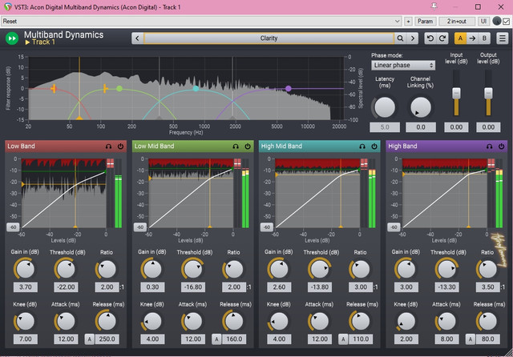
Task: Open the Phase mode Linear phase dropdown
Action: coord(403,65)
